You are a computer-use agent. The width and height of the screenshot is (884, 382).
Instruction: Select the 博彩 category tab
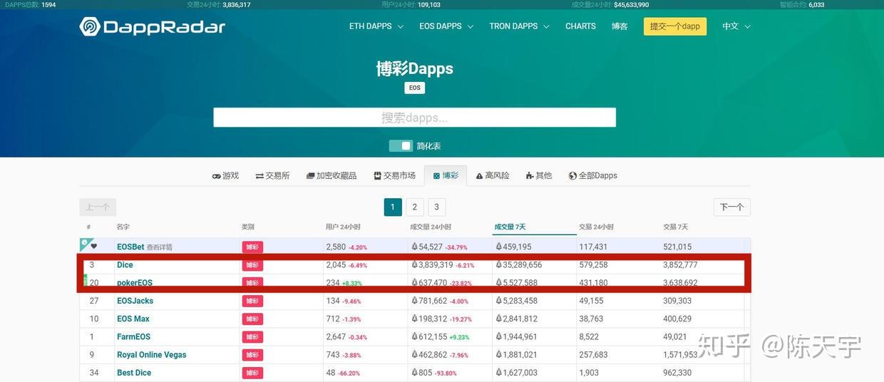click(x=446, y=175)
